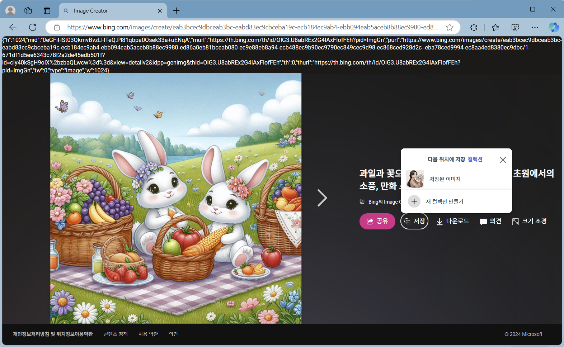Show the next image with right chevron

[x=322, y=198]
